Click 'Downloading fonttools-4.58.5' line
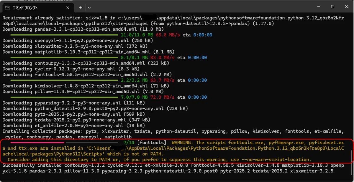The image size is (354, 182). (87, 75)
